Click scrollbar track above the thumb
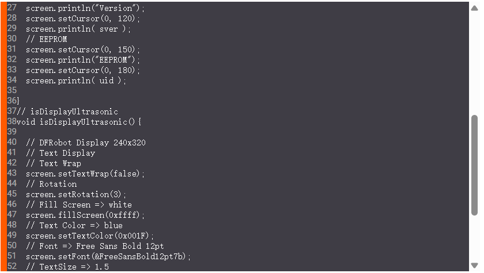 point(474,57)
